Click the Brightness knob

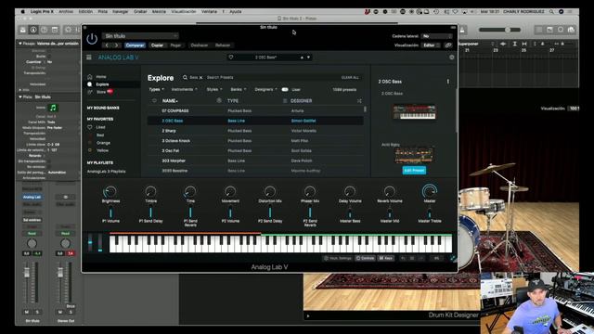110,192
